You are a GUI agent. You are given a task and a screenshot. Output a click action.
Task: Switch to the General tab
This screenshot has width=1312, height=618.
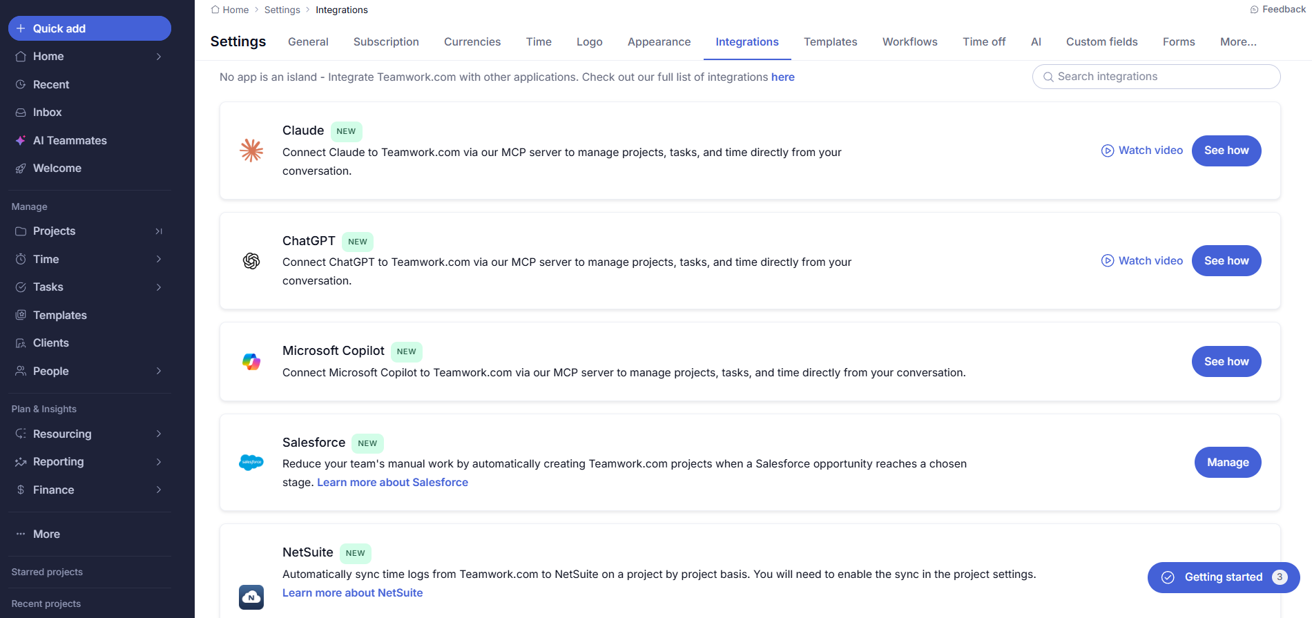pyautogui.click(x=308, y=42)
